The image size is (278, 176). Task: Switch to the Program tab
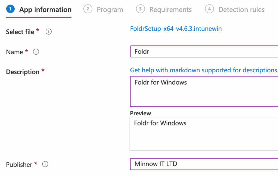(110, 9)
